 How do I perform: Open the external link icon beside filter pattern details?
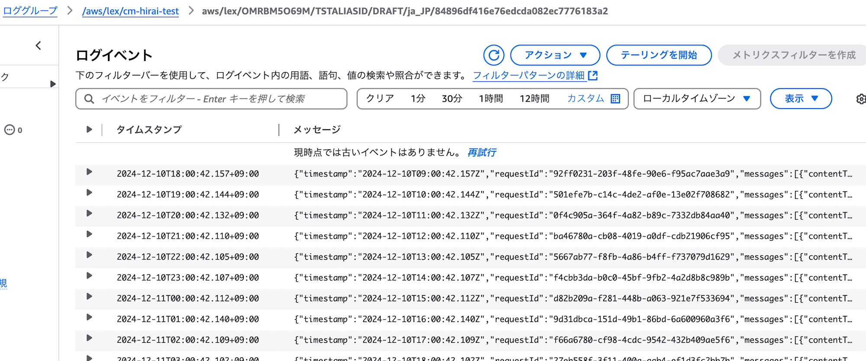click(593, 76)
